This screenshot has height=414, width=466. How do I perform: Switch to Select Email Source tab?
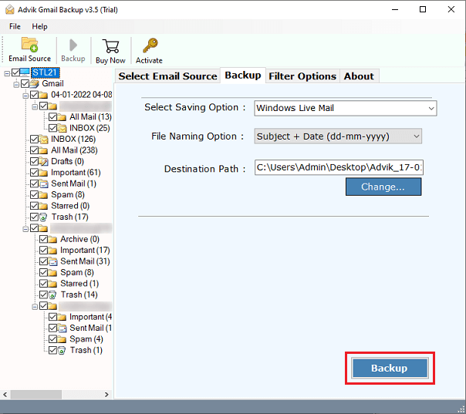(x=167, y=76)
